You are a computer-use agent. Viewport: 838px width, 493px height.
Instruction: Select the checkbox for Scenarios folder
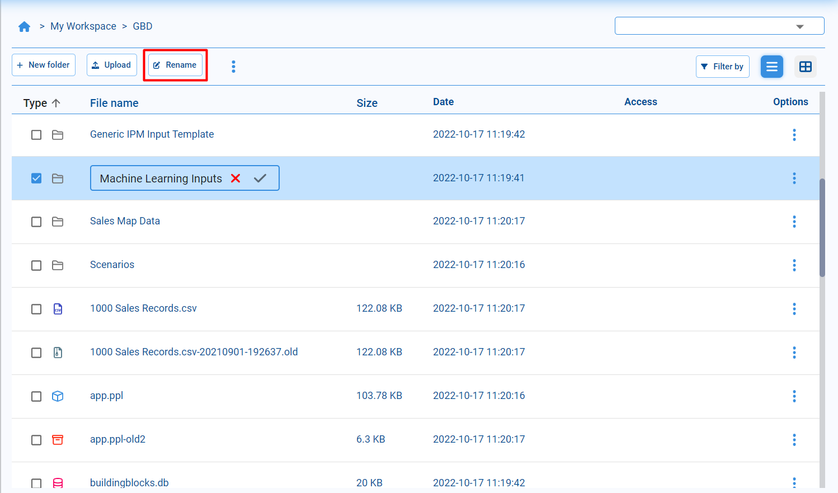(36, 265)
